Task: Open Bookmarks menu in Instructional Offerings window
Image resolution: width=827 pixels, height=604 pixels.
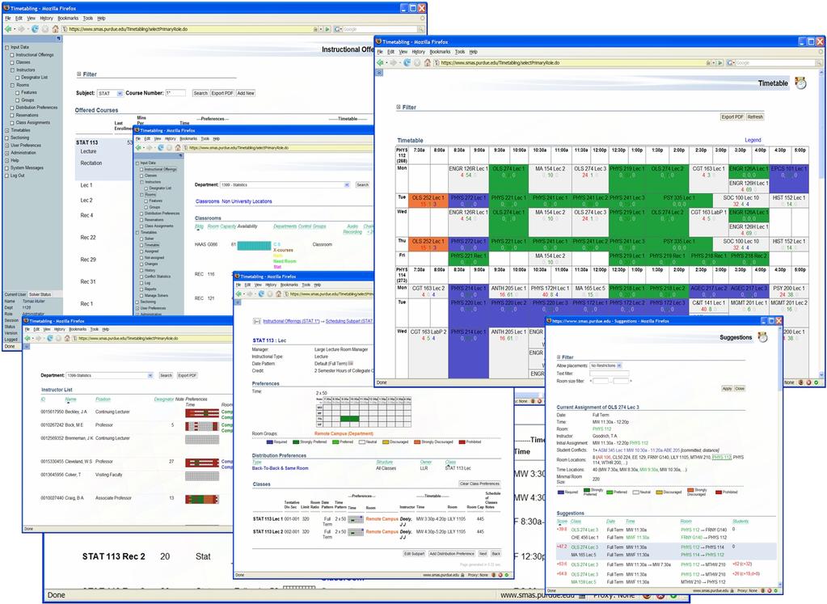Action: (x=68, y=18)
